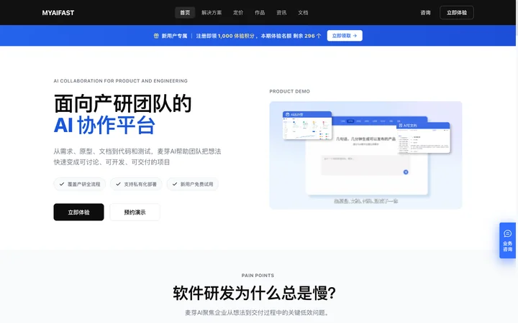Click the blue AI 协作平台 heading

pos(104,126)
